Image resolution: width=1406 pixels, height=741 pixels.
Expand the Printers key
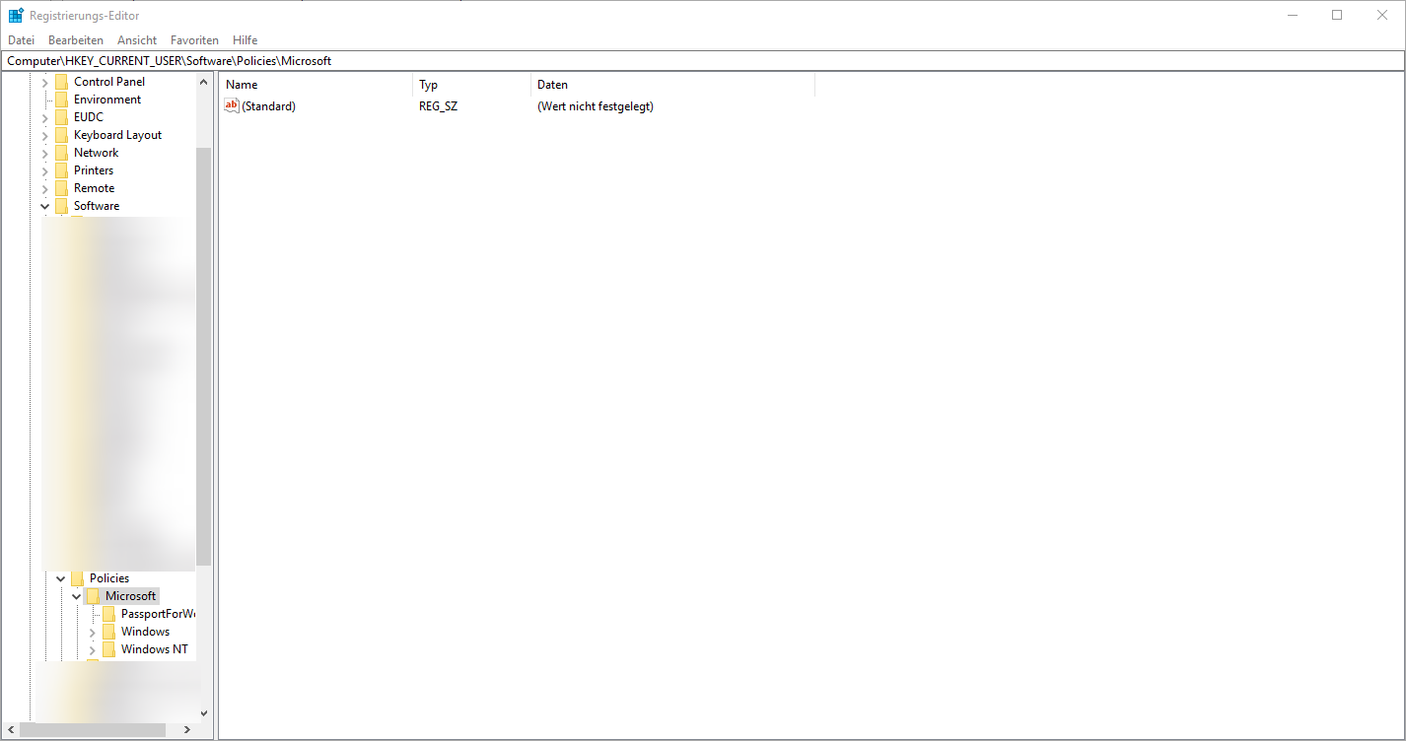pyautogui.click(x=44, y=170)
